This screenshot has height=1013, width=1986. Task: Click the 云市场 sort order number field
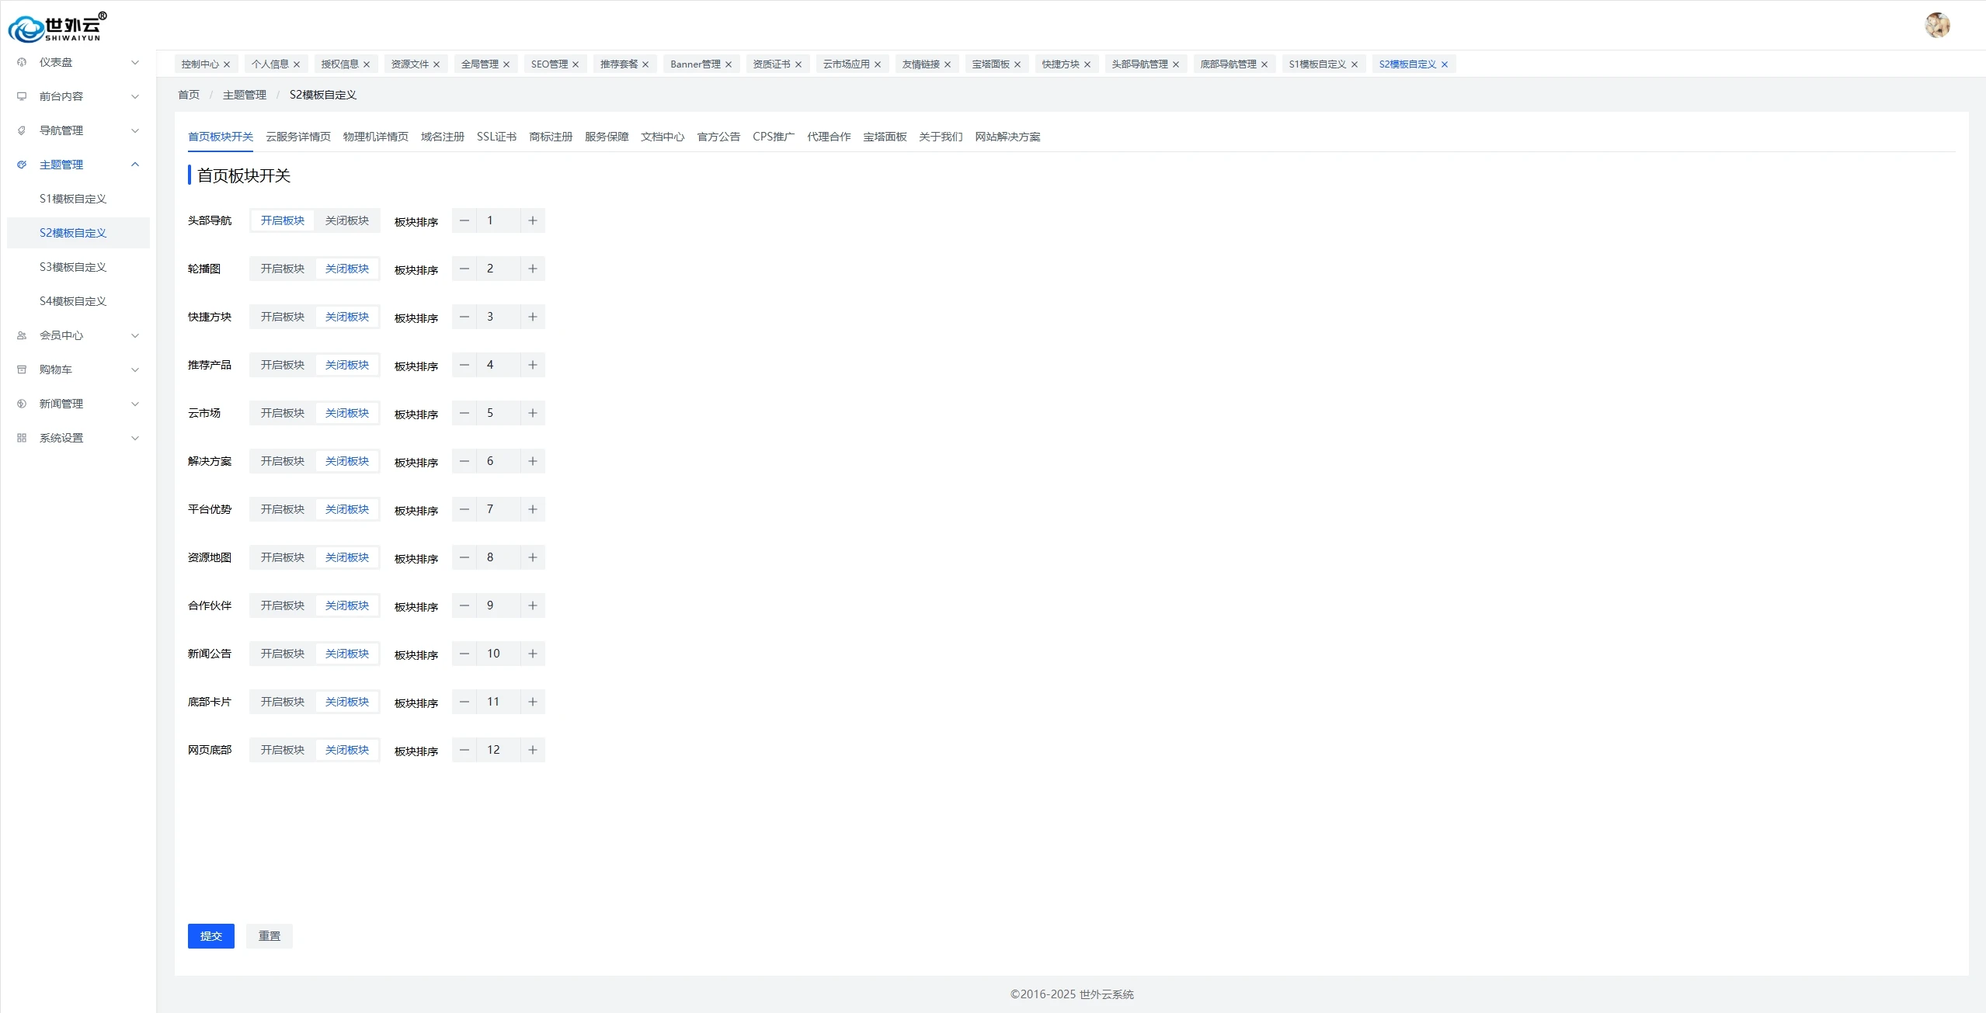498,413
